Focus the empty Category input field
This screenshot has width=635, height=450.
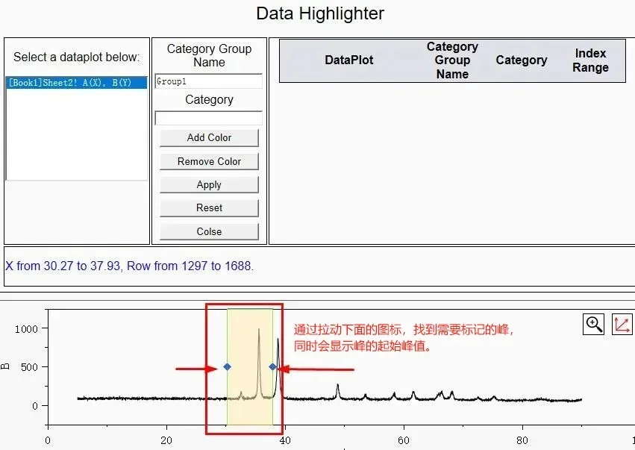coord(209,118)
